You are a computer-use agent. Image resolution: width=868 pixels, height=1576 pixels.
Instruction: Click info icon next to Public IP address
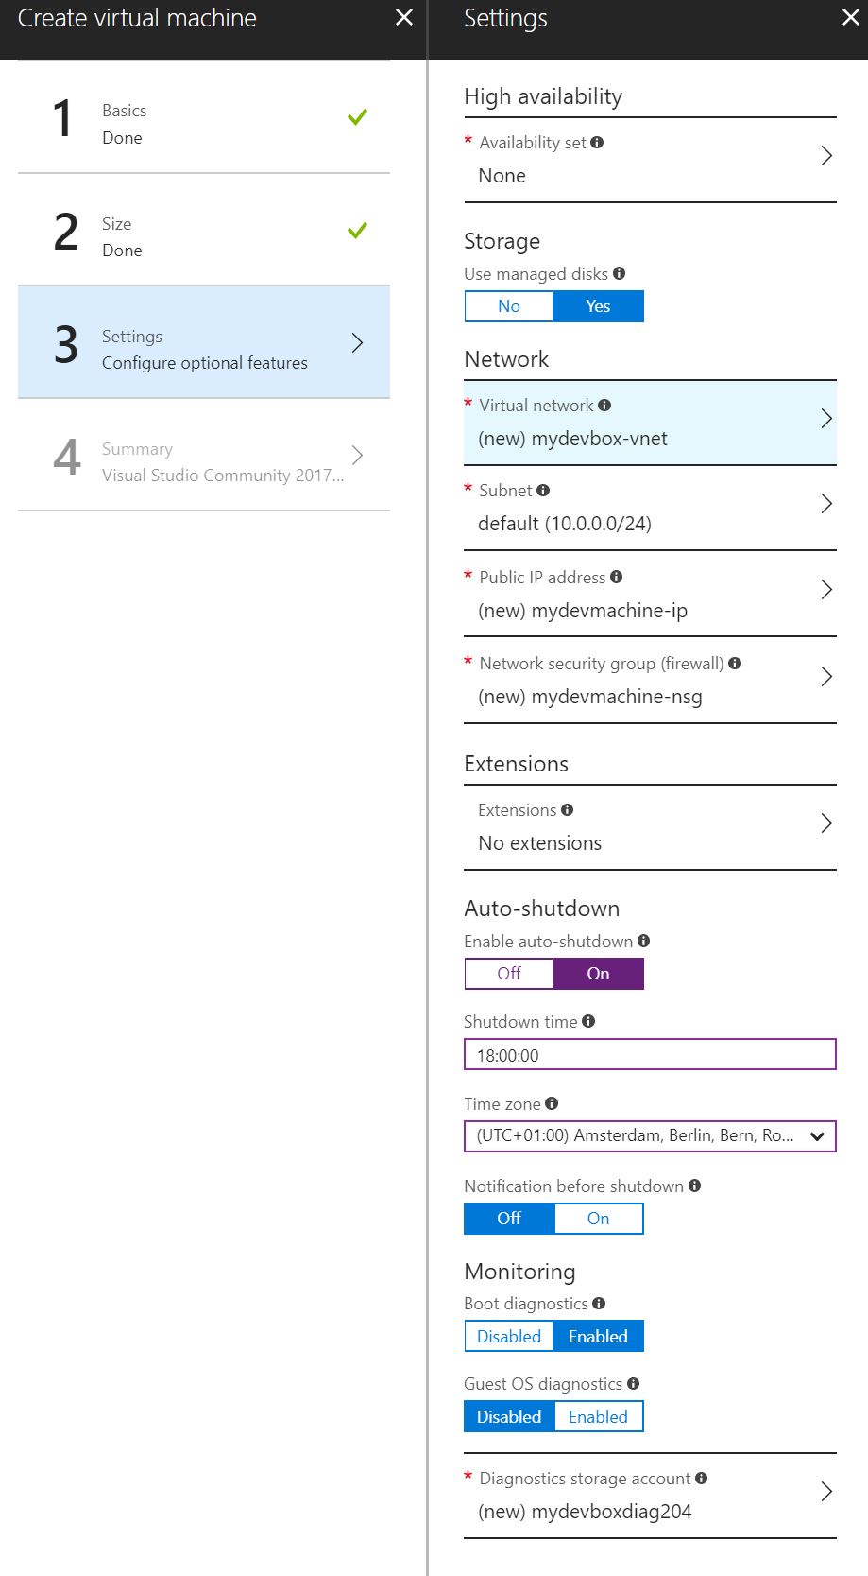(x=616, y=577)
